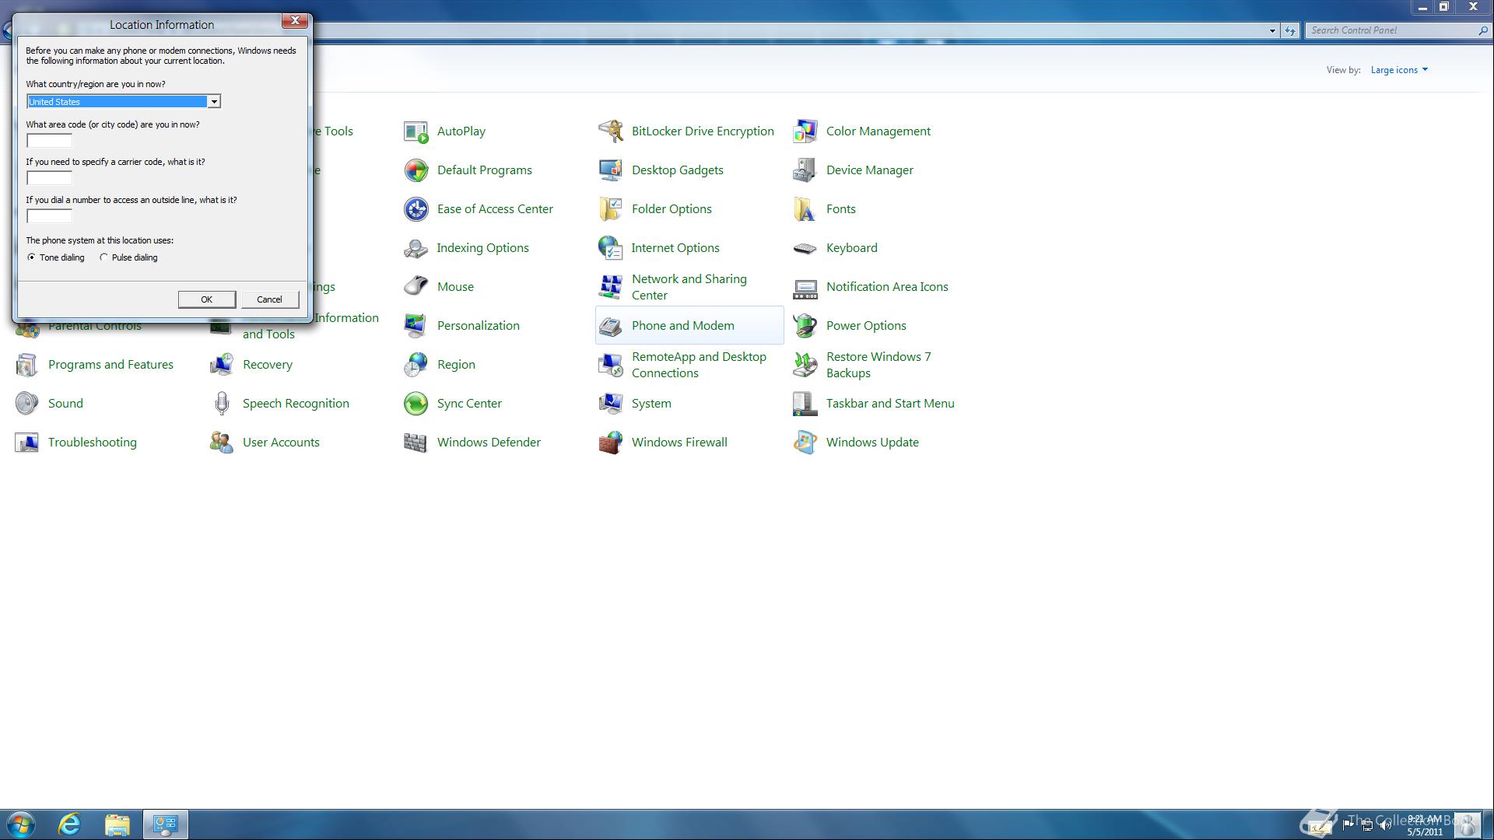Click the Windows Update icon
Screen dimensions: 1494x840
coord(805,443)
